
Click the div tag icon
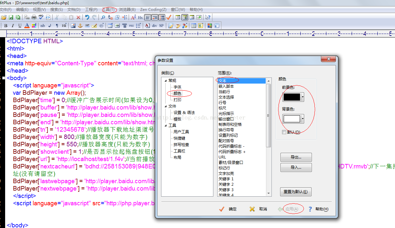155,26
